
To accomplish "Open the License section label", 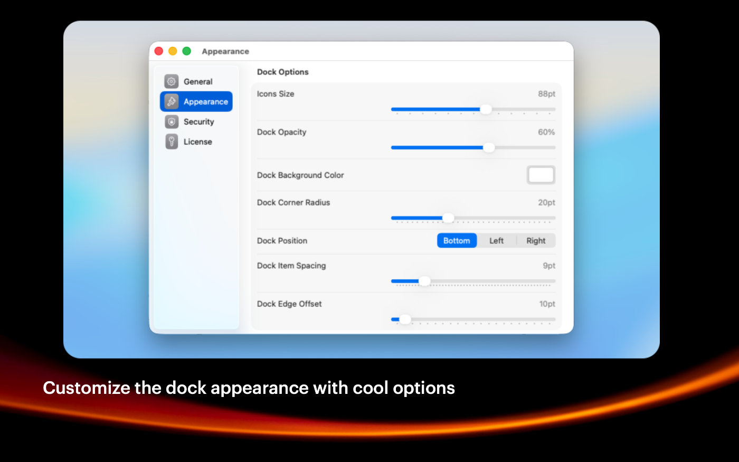I will click(197, 142).
